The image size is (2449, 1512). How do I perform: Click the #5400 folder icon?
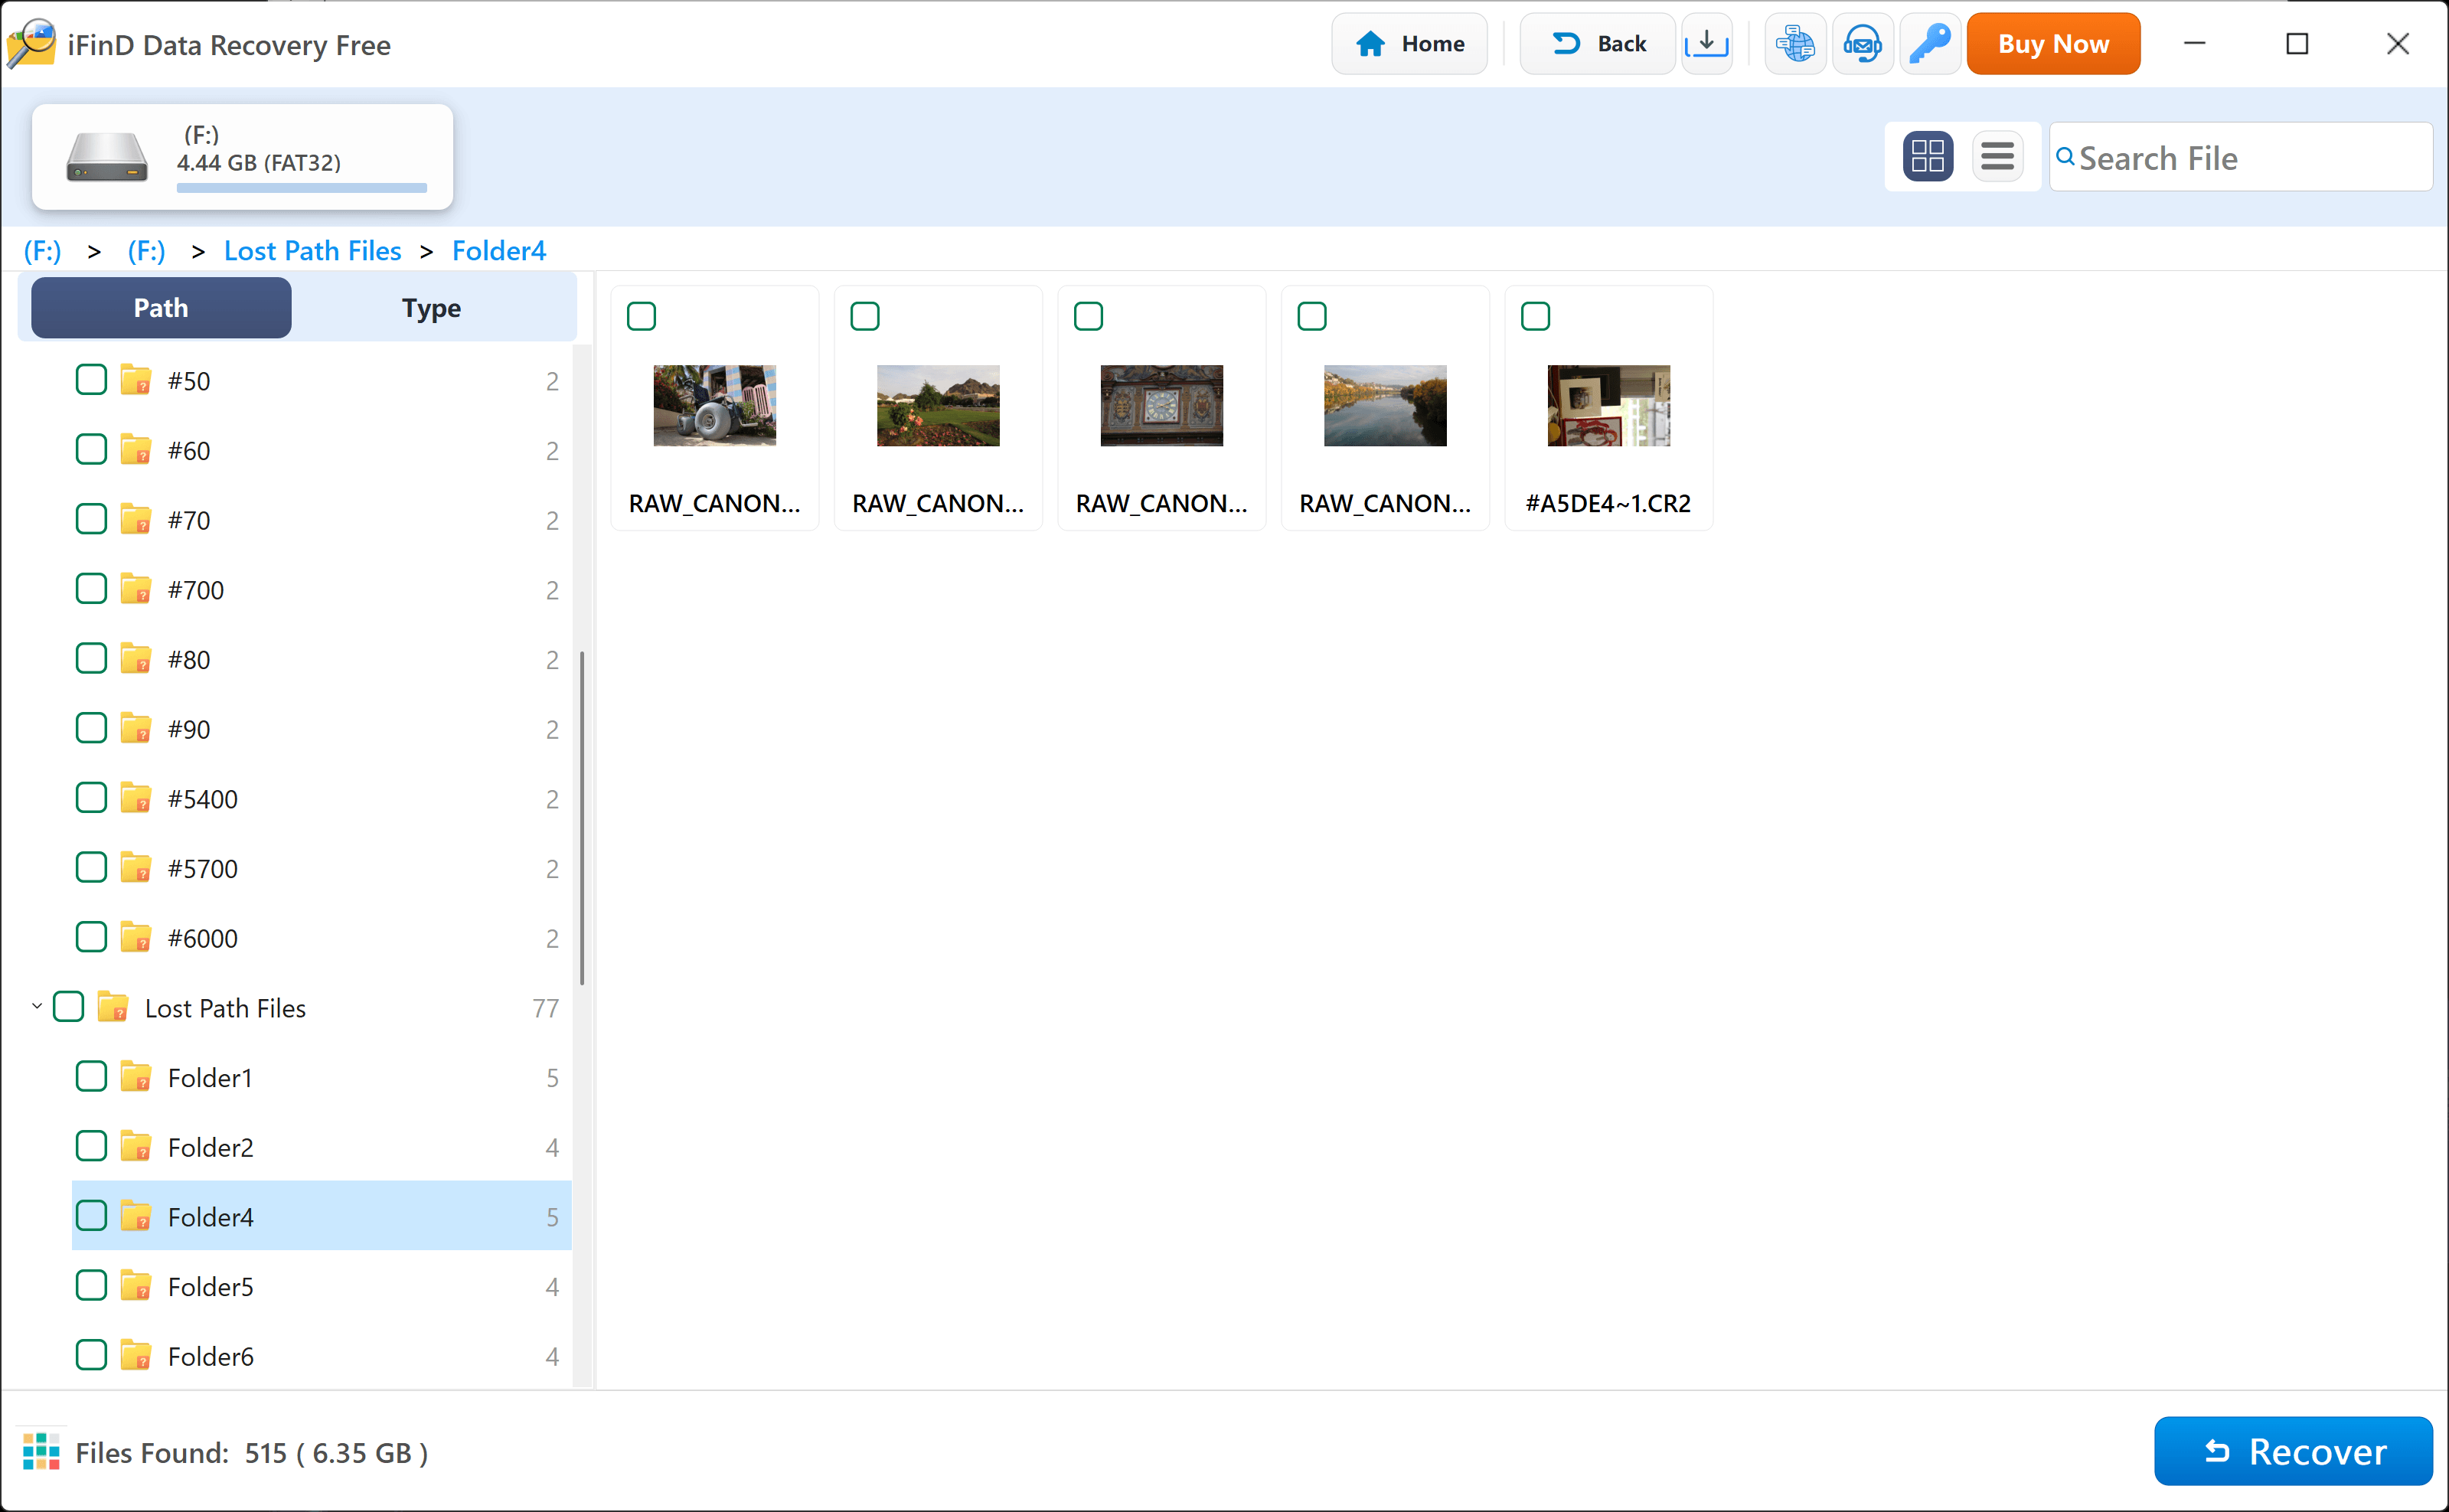(136, 799)
